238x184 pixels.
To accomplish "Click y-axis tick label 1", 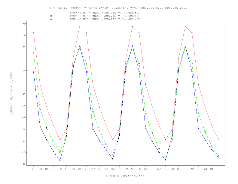I will [x=24, y=59].
